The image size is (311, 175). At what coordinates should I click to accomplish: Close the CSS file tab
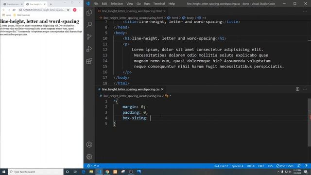pyautogui.click(x=162, y=89)
